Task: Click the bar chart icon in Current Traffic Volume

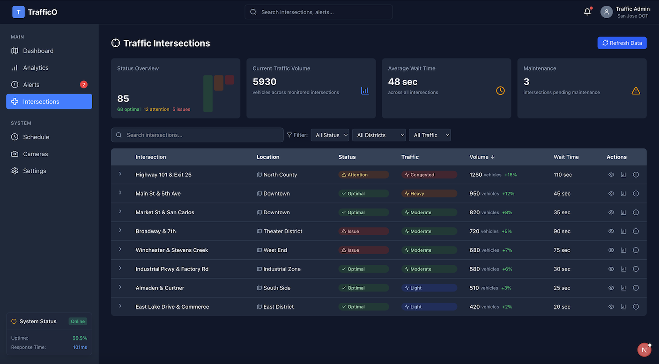Action: click(365, 91)
